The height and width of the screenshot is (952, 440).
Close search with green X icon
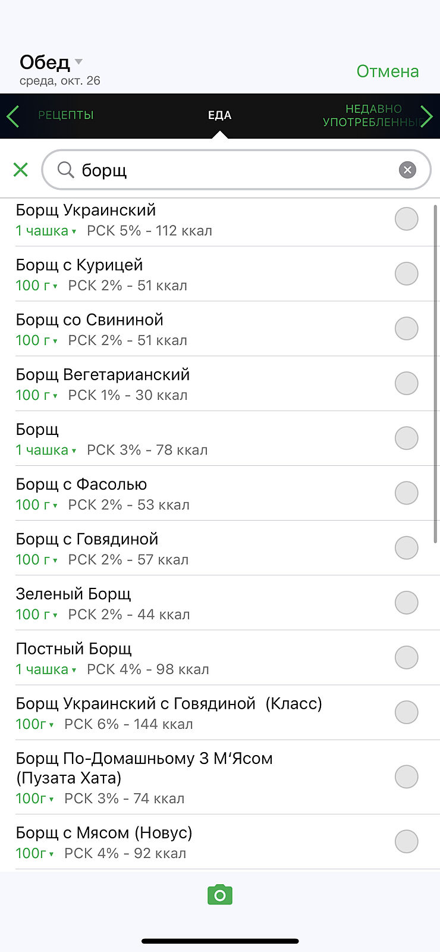pos(21,170)
